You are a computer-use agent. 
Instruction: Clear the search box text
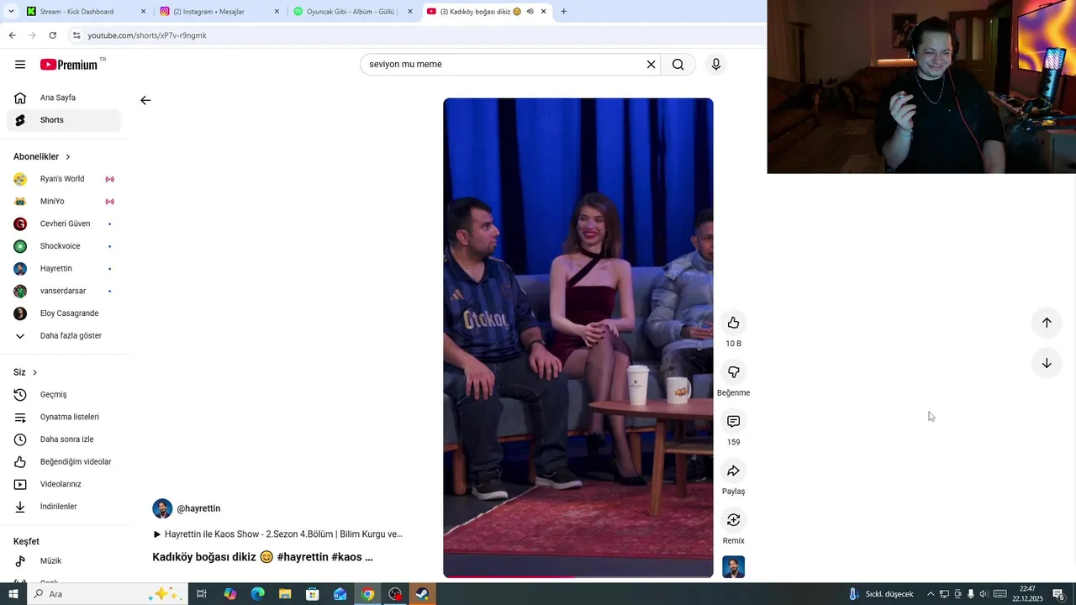coord(651,65)
